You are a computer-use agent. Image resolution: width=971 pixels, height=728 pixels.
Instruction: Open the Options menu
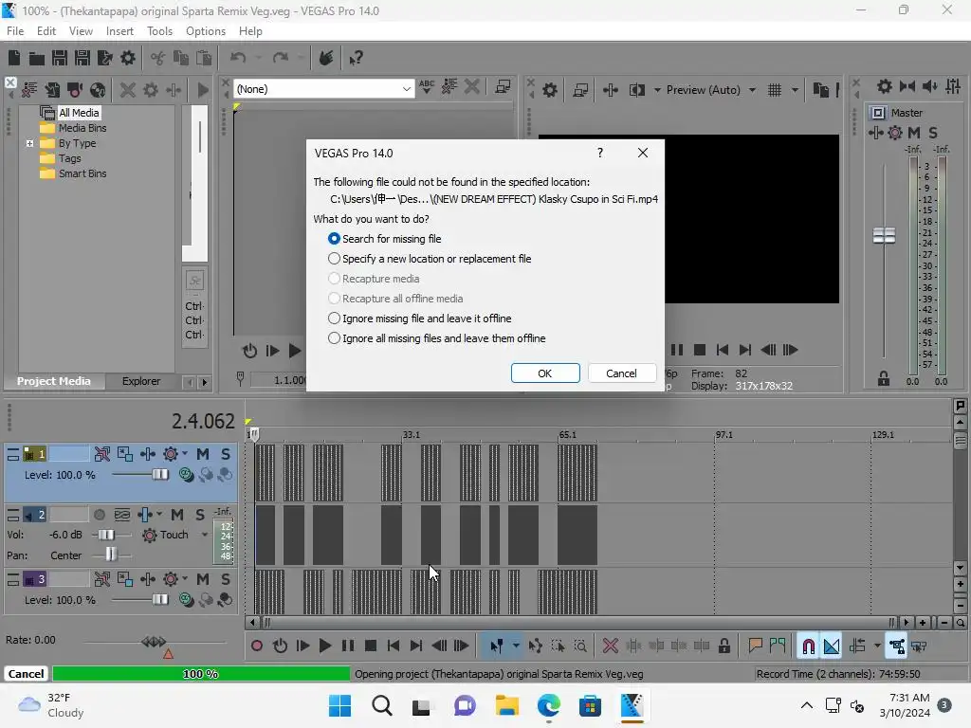[206, 31]
